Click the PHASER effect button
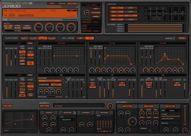Screen dimensions: 191x136 49,113
